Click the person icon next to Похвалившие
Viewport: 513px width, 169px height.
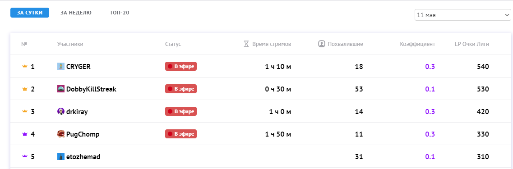point(322,44)
